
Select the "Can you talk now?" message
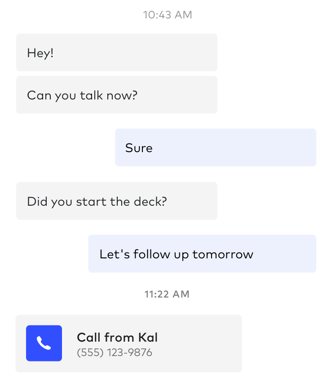117,95
